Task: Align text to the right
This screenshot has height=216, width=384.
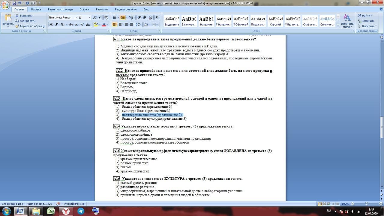Action: [x=126, y=25]
